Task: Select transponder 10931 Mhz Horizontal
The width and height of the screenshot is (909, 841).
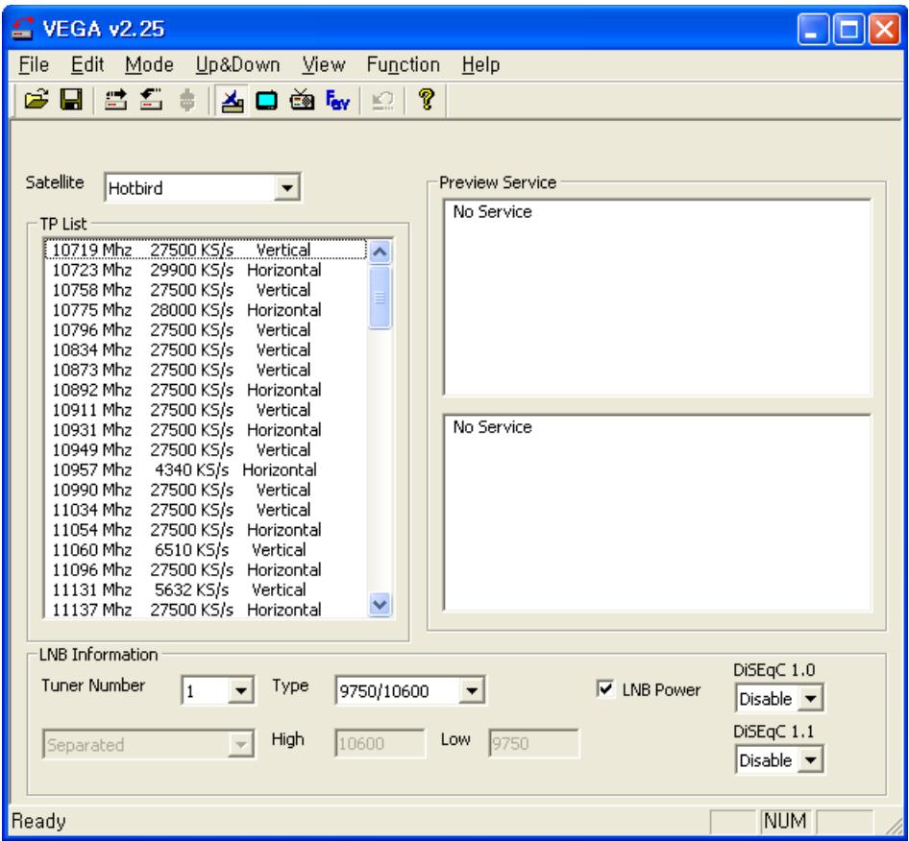Action: (206, 430)
